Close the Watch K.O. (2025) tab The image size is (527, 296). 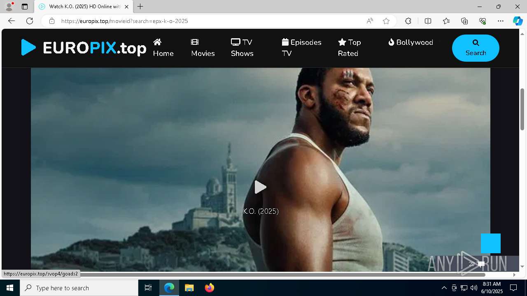coord(127,7)
